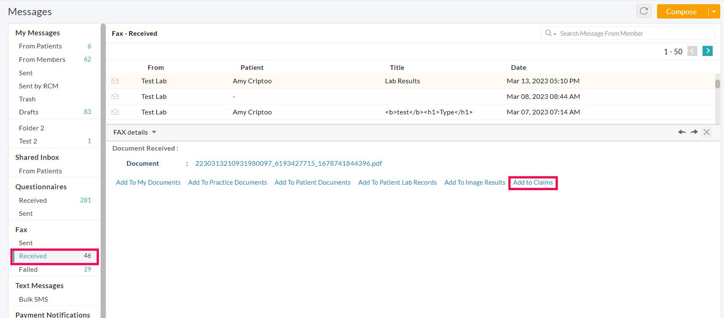Click the Search Message From Member field
This screenshot has height=318, width=724.
coord(633,34)
